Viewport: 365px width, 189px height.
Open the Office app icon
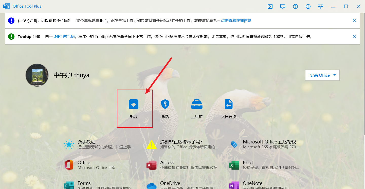(69, 165)
